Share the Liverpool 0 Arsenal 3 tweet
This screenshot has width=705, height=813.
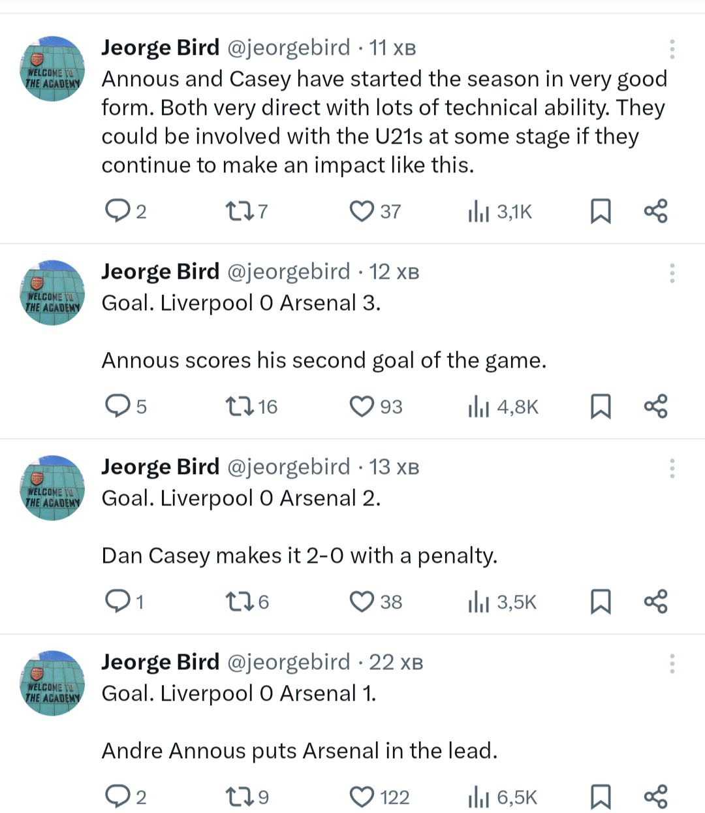(x=655, y=406)
